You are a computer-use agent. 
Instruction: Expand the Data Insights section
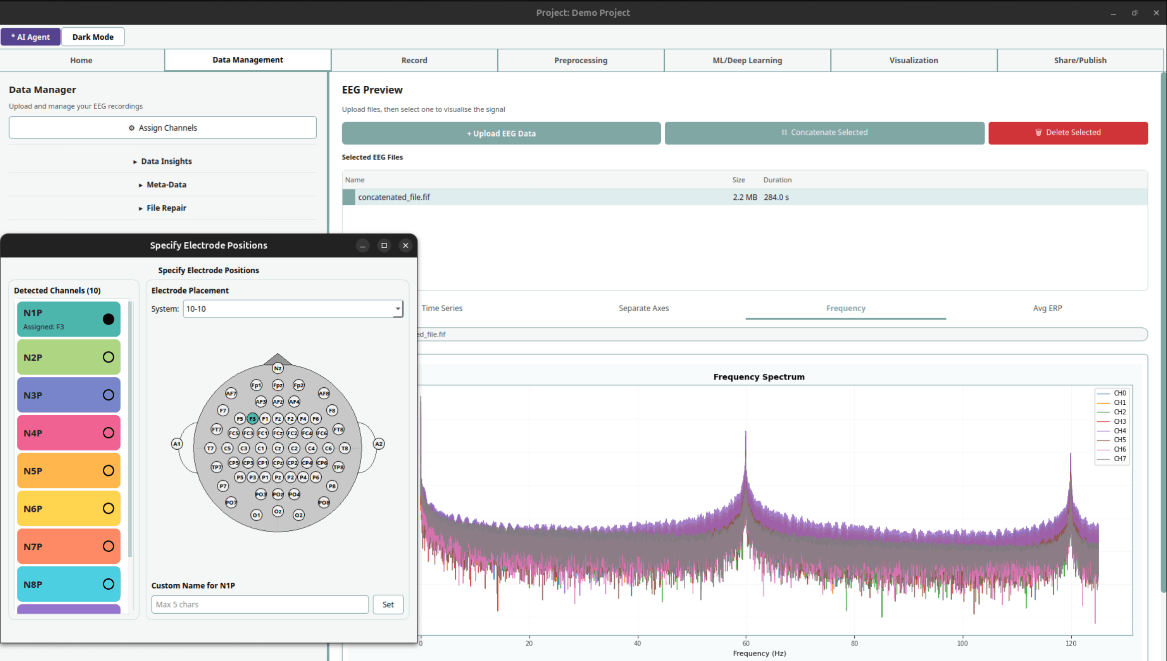click(163, 162)
